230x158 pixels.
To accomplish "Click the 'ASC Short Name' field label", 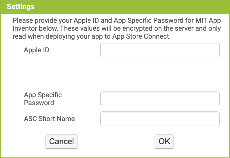I will click(49, 119).
